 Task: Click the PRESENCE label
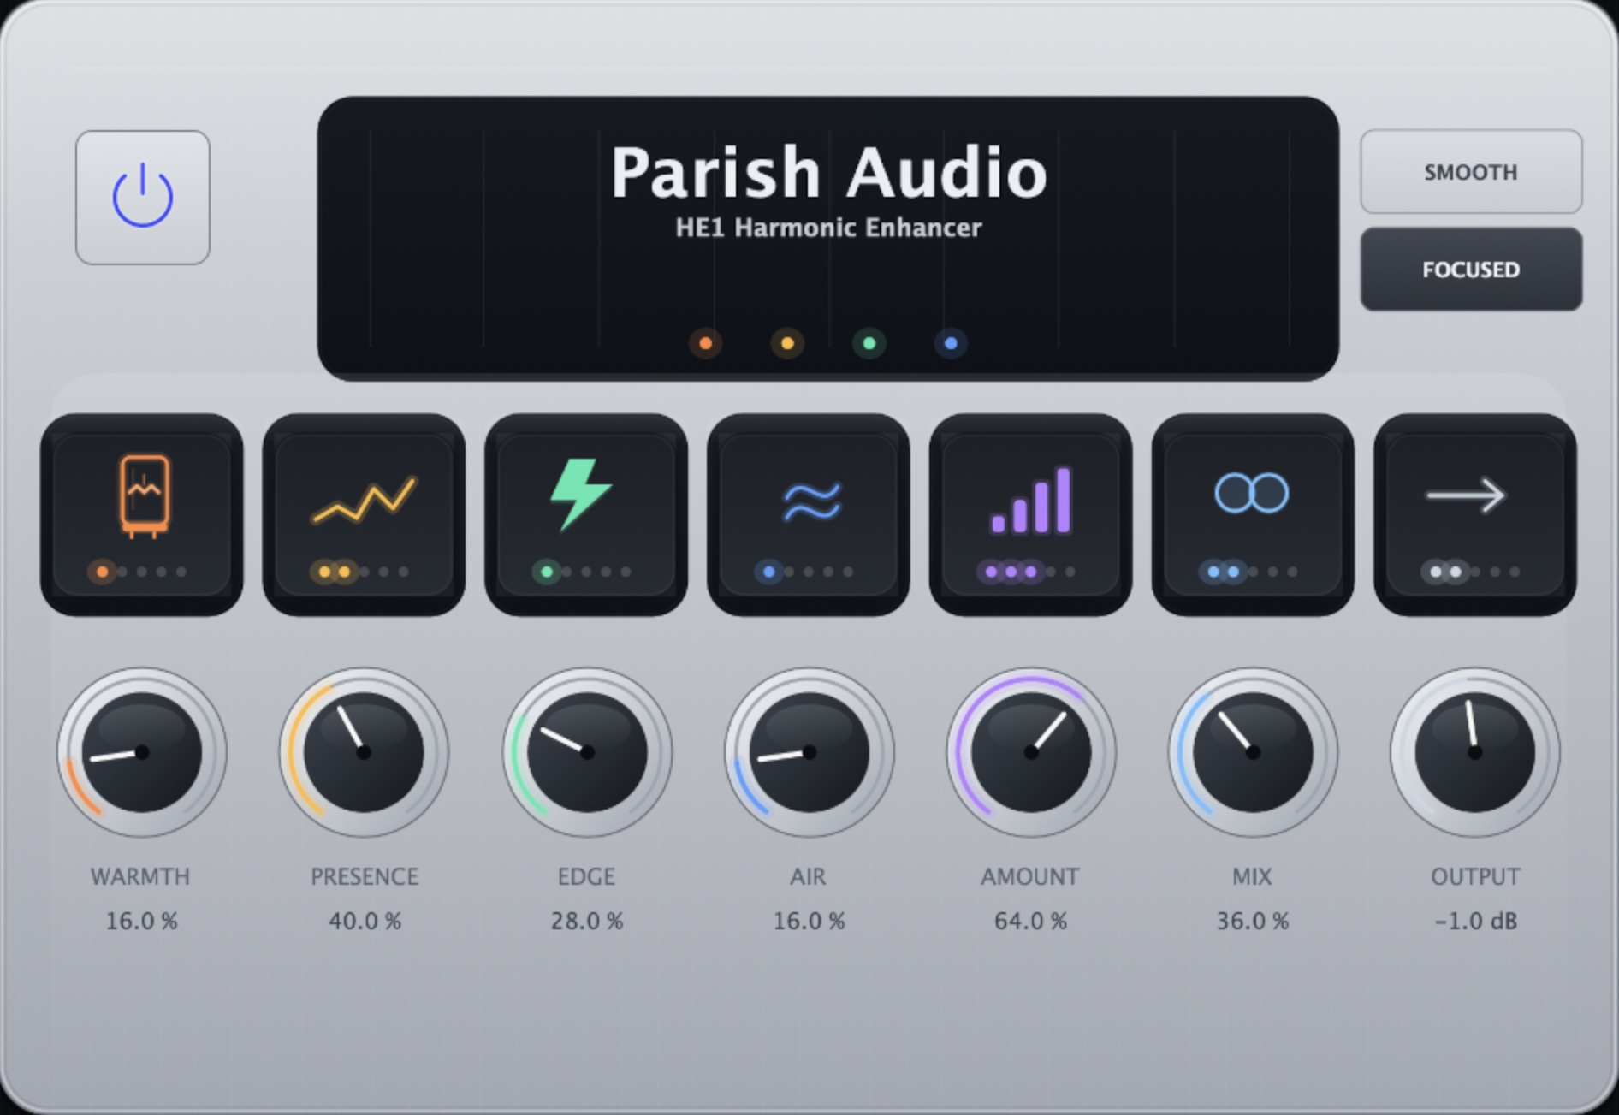pos(365,876)
